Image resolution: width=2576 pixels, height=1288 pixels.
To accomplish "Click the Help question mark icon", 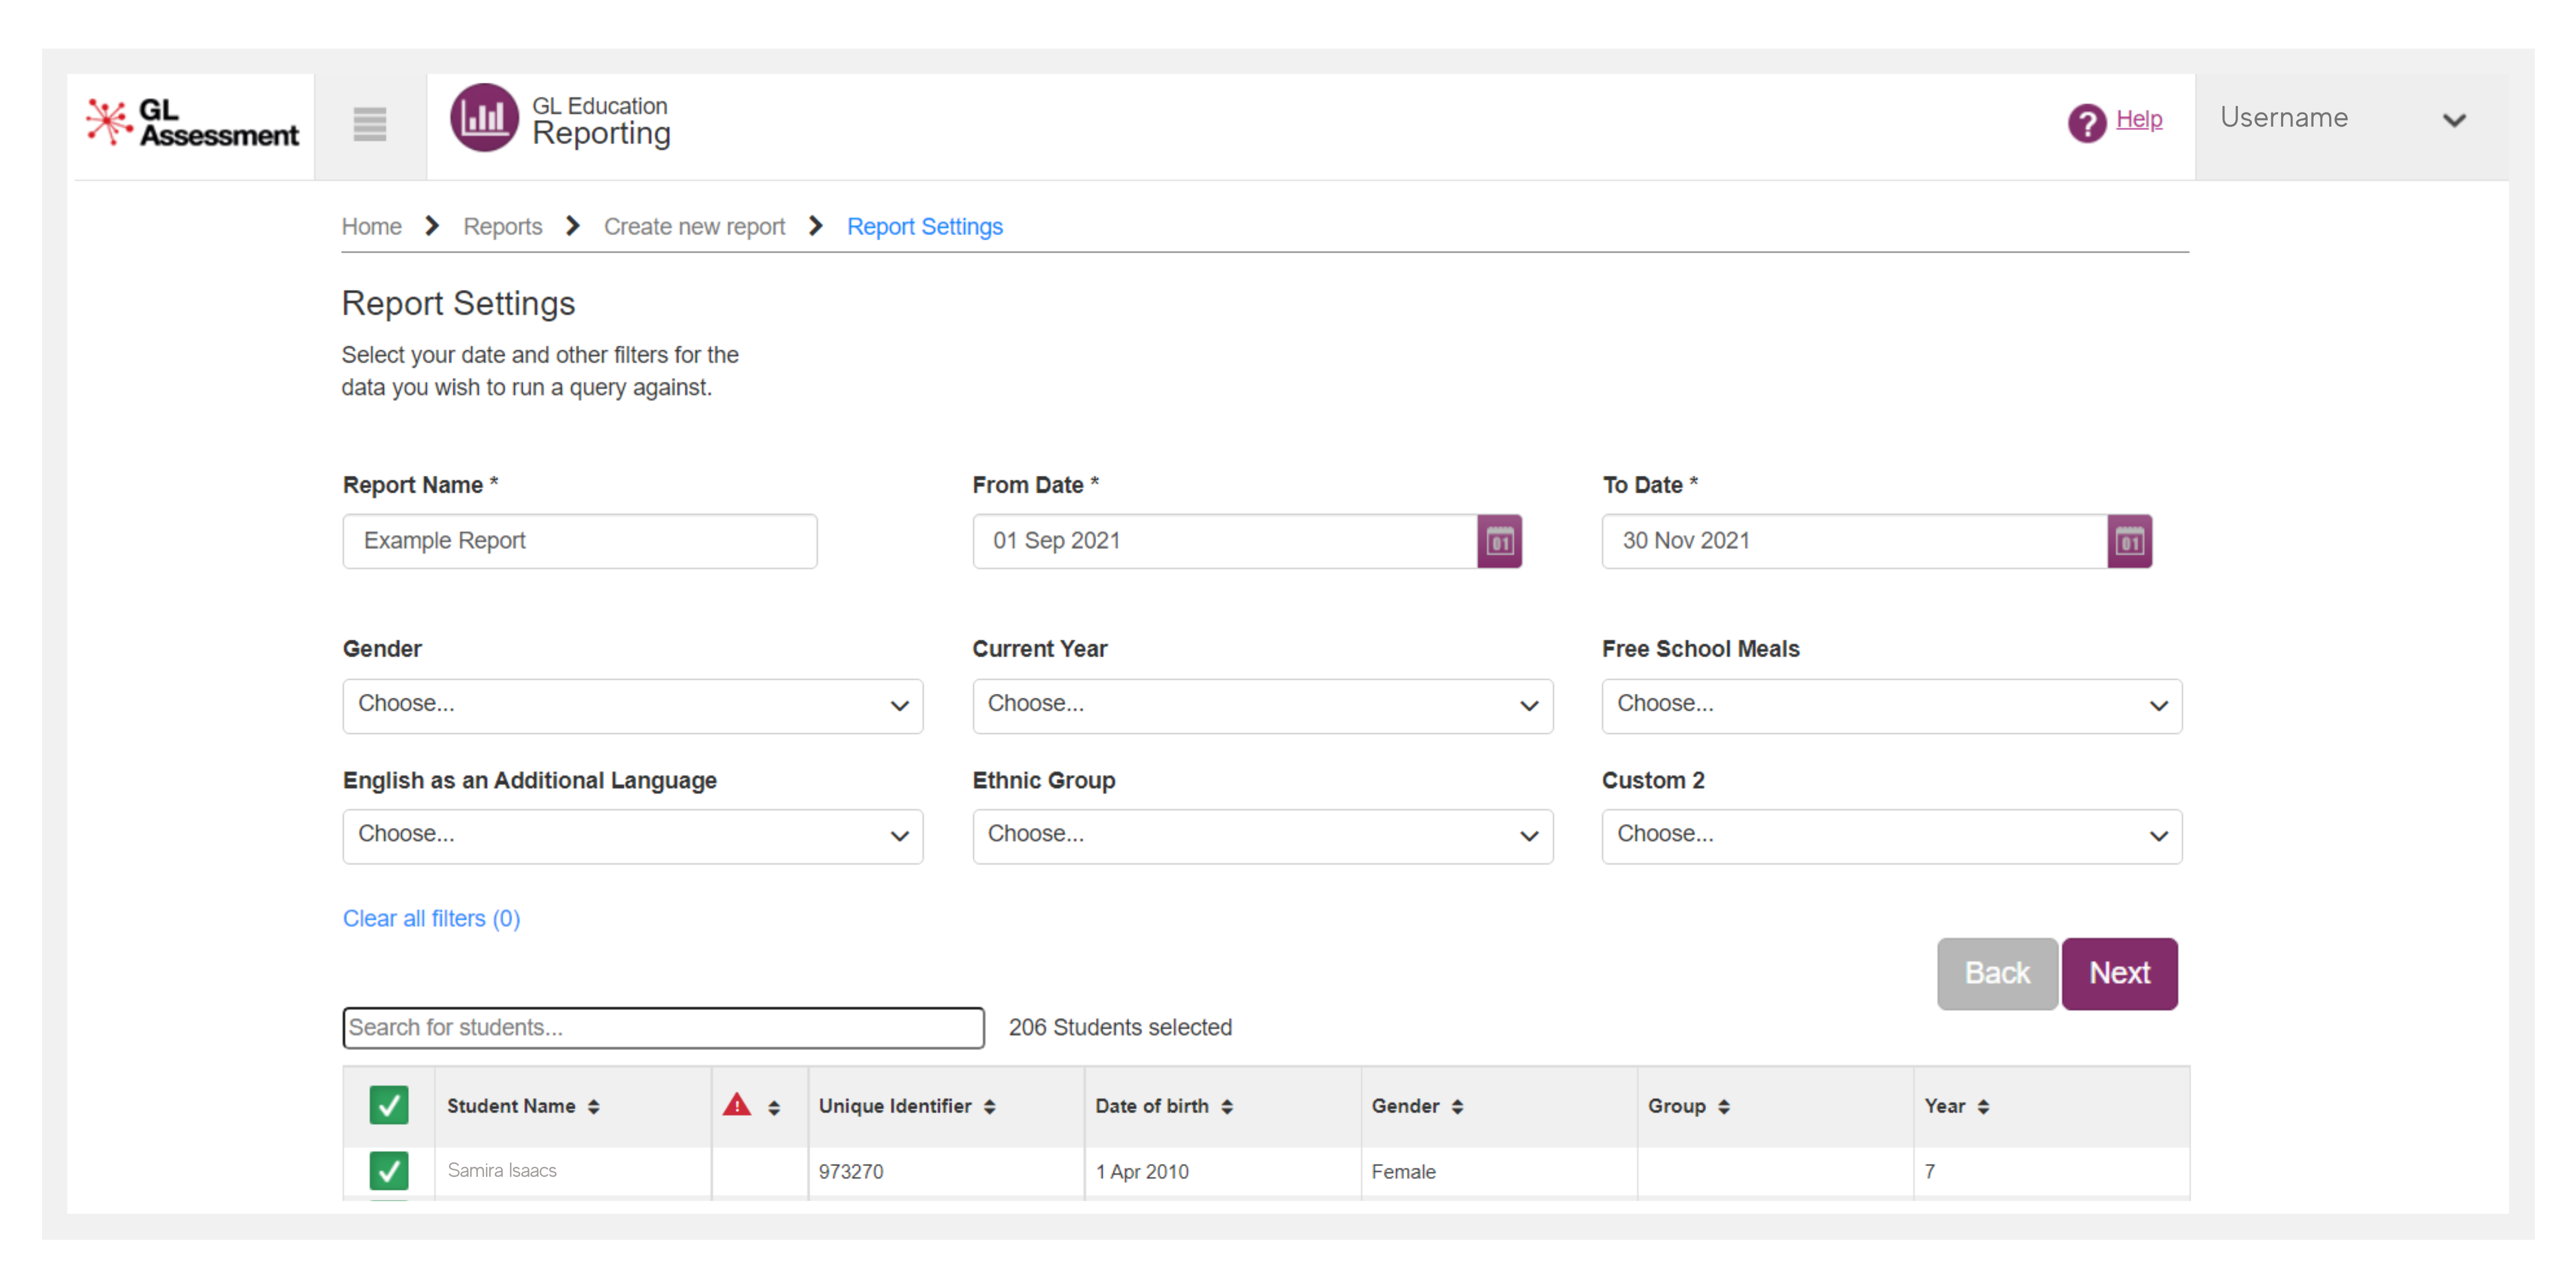I will pos(2086,122).
